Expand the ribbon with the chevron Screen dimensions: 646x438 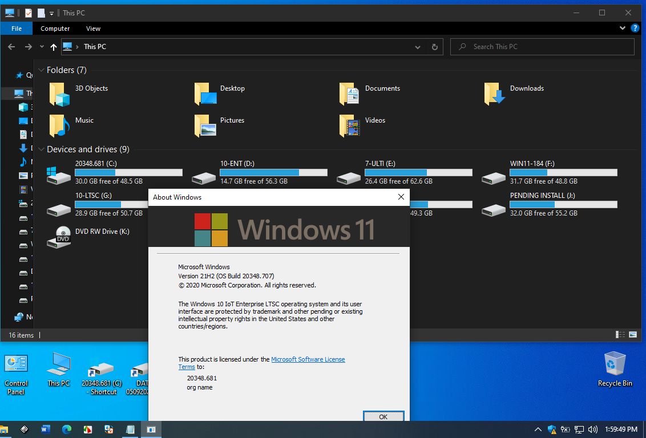[x=623, y=28]
